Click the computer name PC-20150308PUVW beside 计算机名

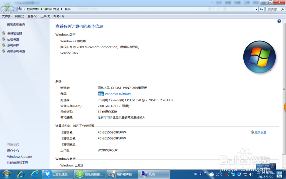pyautogui.click(x=112, y=132)
